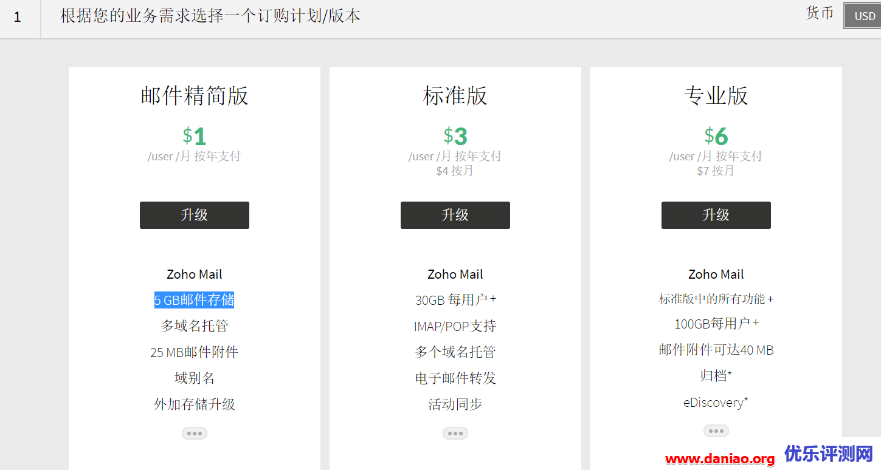Click the 优乐评测网 blue badge
The width and height of the screenshot is (881, 470).
(x=828, y=453)
